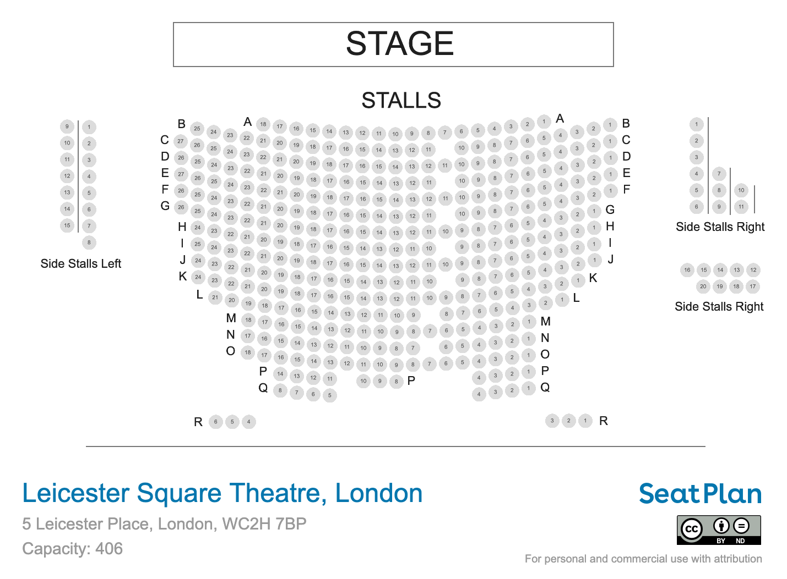The height and width of the screenshot is (579, 787).
Task: Select seat 27 in row C
Action: point(181,141)
